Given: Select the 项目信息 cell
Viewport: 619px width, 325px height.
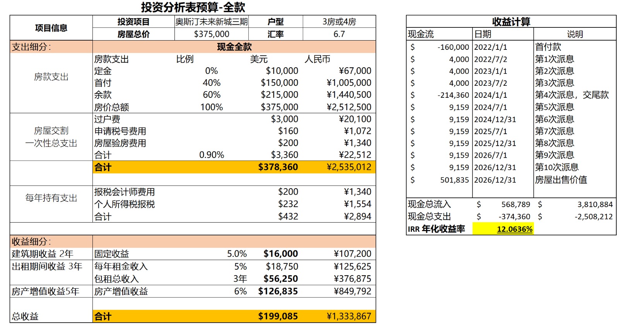Looking at the screenshot, I should click(x=51, y=28).
